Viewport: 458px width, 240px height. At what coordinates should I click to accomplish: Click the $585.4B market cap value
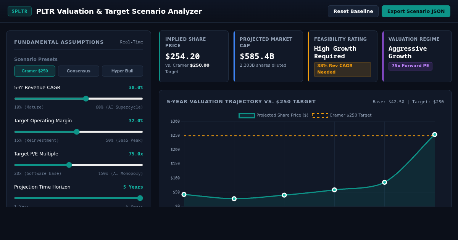(x=257, y=56)
